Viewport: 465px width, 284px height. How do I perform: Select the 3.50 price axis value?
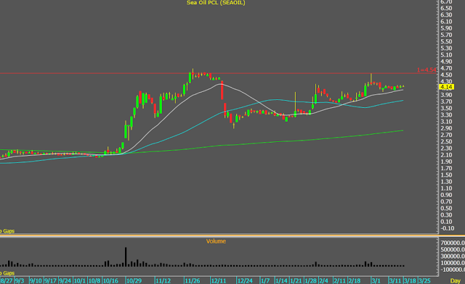point(446,108)
